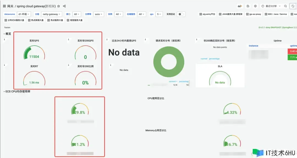Click the share dashboard icon
The width and height of the screenshot is (297, 158).
pos(64,6)
